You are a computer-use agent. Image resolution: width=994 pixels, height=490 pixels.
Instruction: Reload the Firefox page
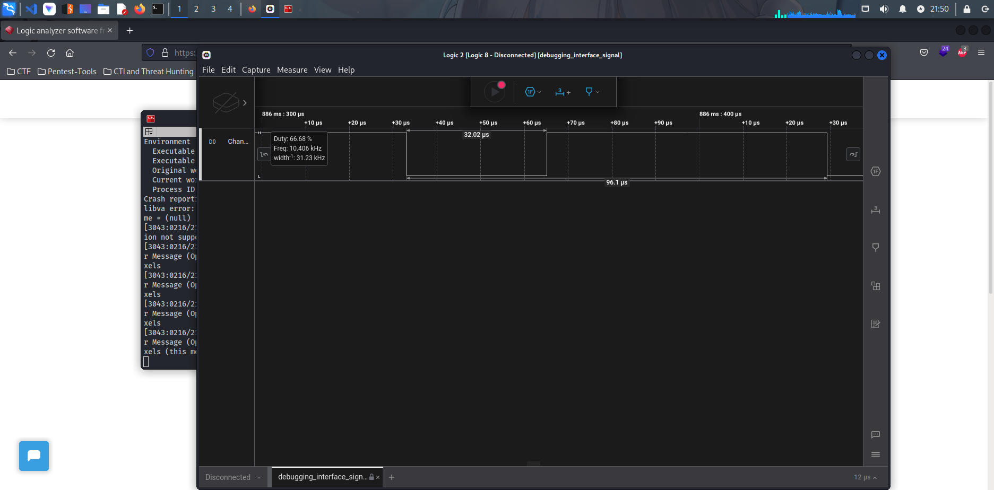click(x=51, y=52)
